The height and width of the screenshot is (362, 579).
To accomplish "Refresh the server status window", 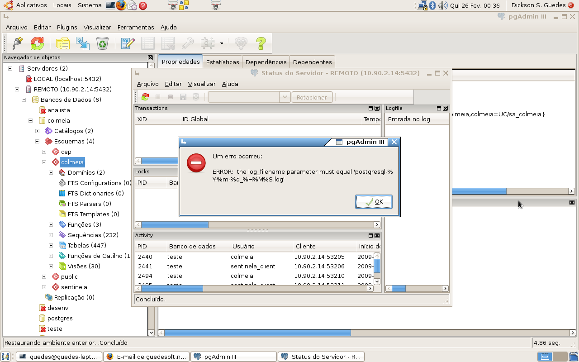I will point(145,97).
